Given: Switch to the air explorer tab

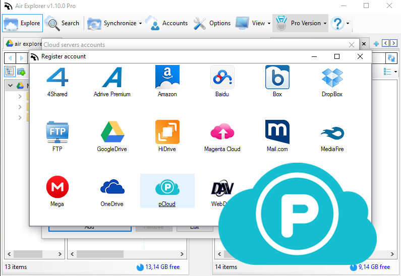Looking at the screenshot, I should (24, 44).
